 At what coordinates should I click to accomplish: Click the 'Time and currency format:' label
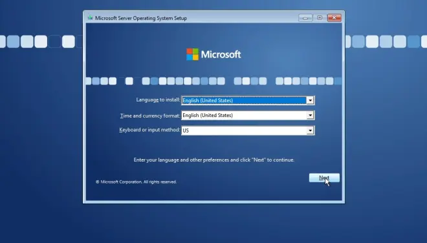coord(150,116)
